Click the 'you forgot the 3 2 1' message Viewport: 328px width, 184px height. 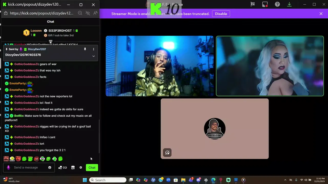point(53,150)
